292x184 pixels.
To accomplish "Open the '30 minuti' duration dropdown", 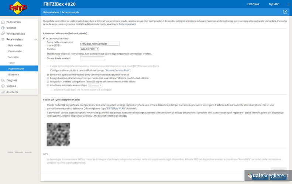I will (x=95, y=85).
